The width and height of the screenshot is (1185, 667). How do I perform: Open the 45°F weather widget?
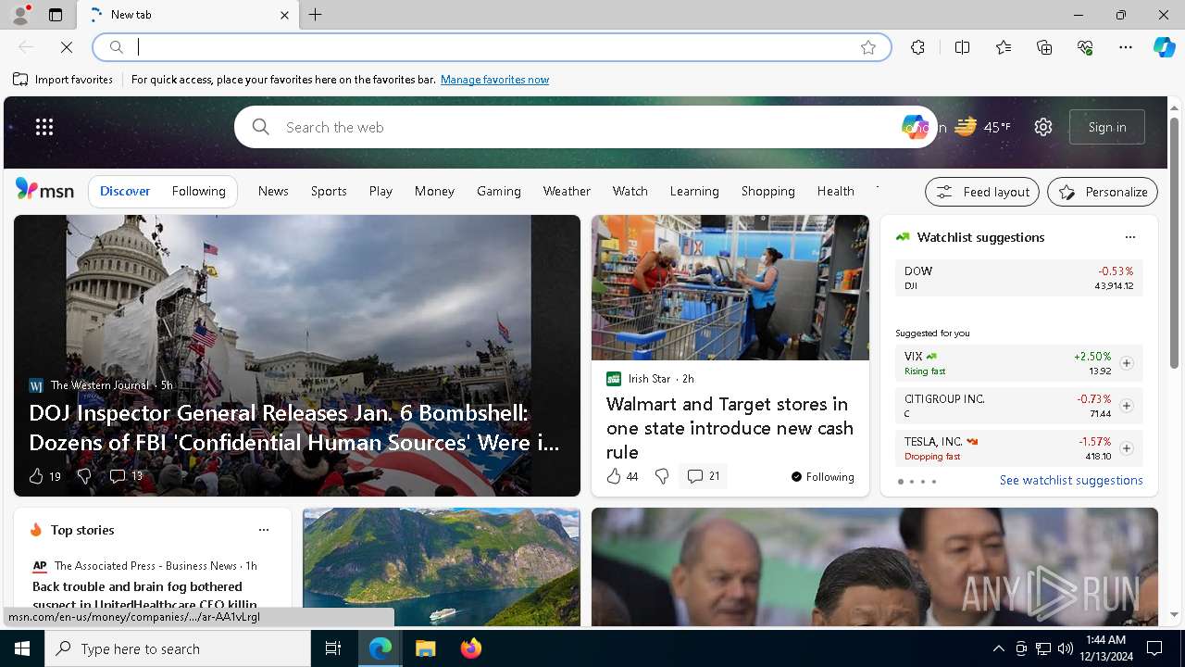[x=983, y=127]
